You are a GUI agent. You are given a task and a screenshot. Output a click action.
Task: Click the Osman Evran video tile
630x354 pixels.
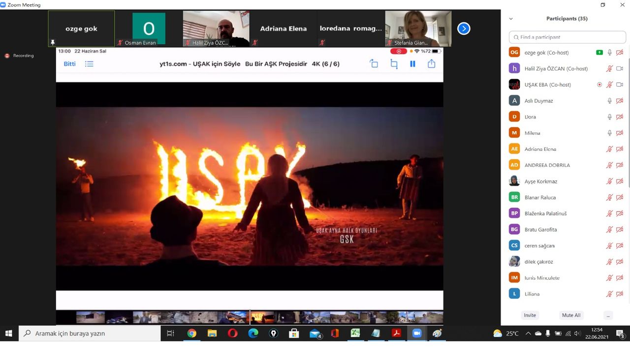tap(149, 29)
